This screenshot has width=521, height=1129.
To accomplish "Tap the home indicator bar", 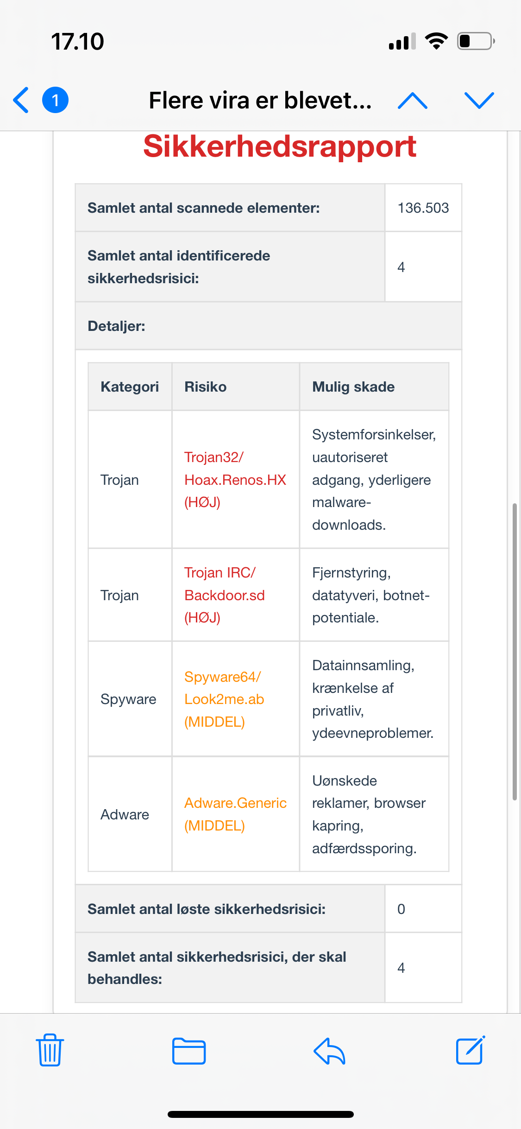I will tap(260, 1114).
